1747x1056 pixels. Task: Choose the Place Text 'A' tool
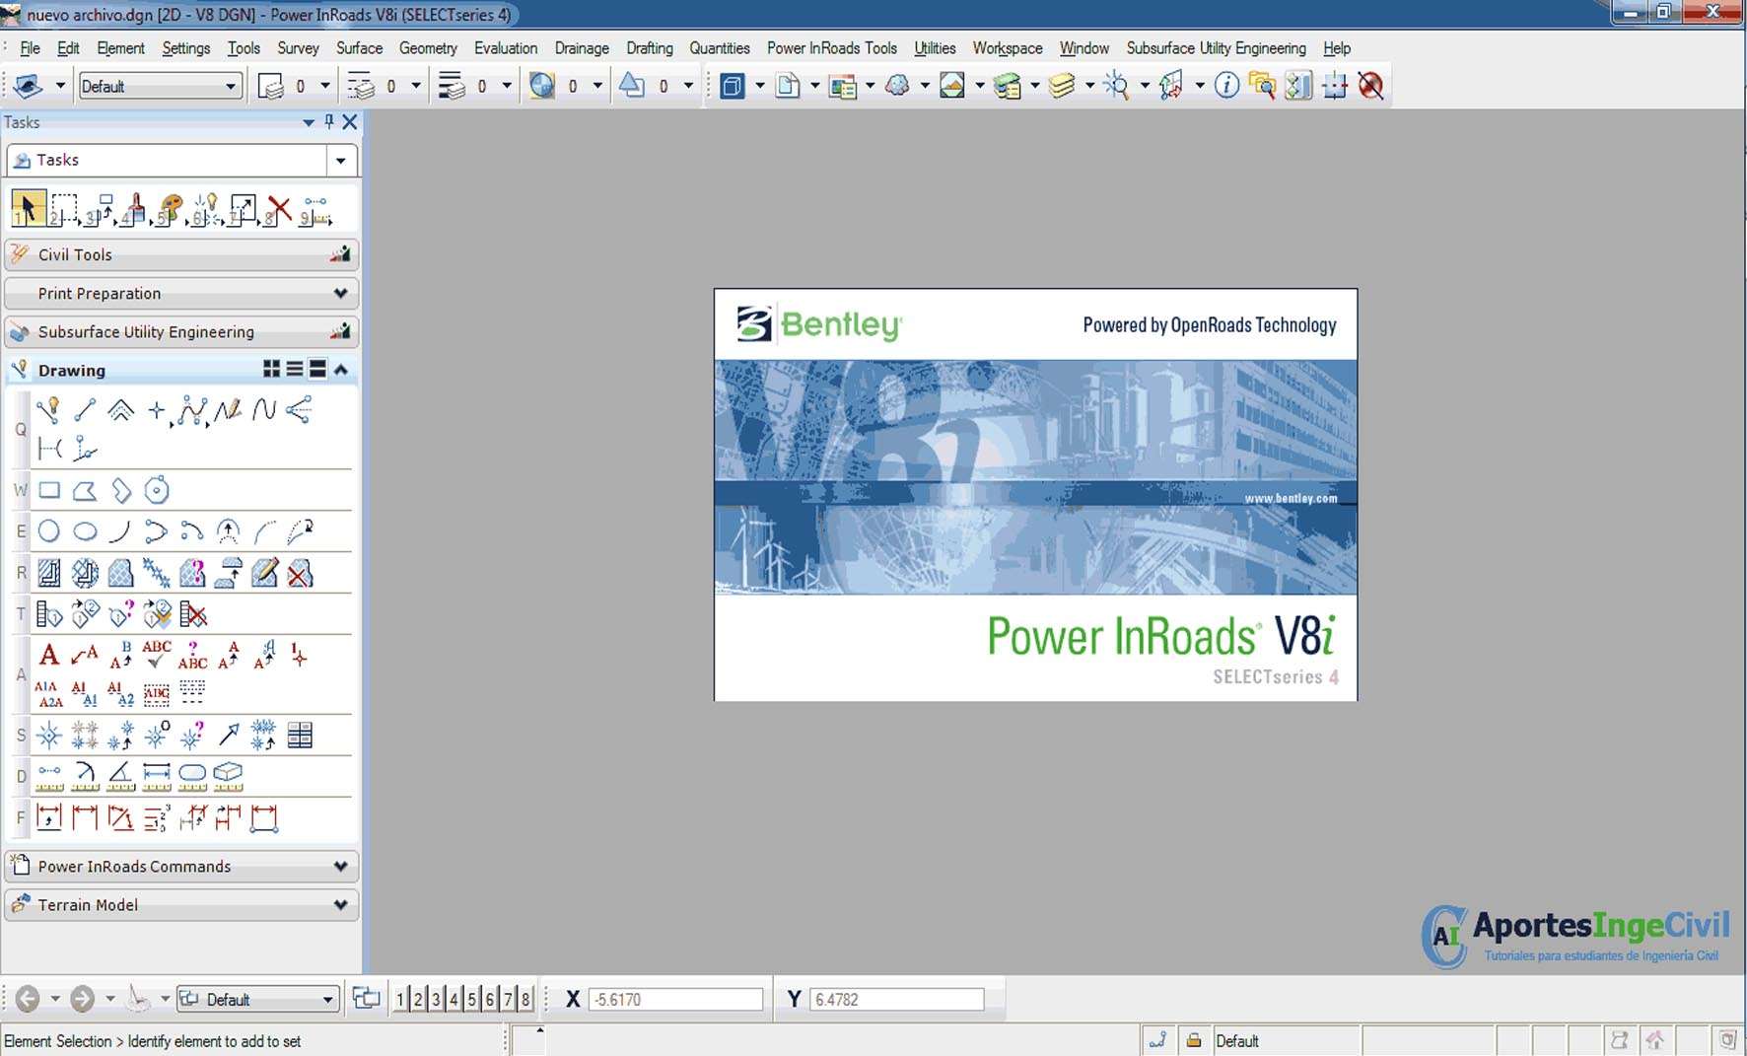pyautogui.click(x=48, y=654)
